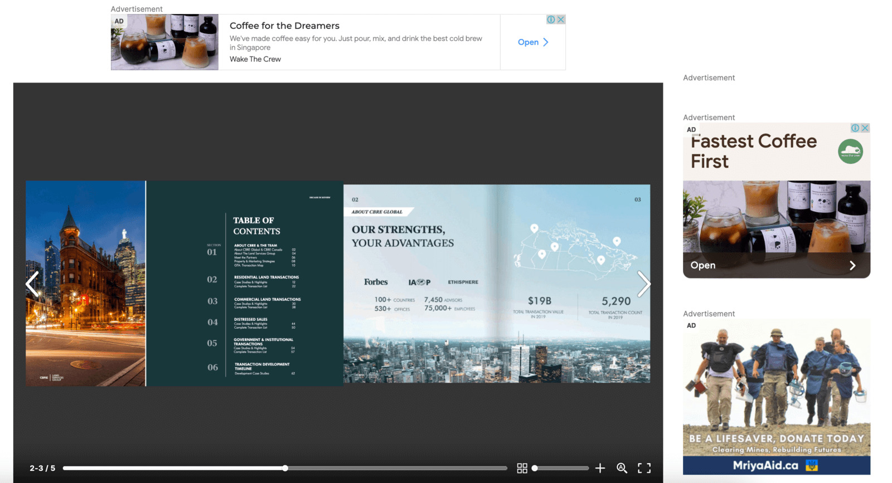Go to the next page with right arrow
Image resolution: width=892 pixels, height=483 pixels.
(643, 284)
